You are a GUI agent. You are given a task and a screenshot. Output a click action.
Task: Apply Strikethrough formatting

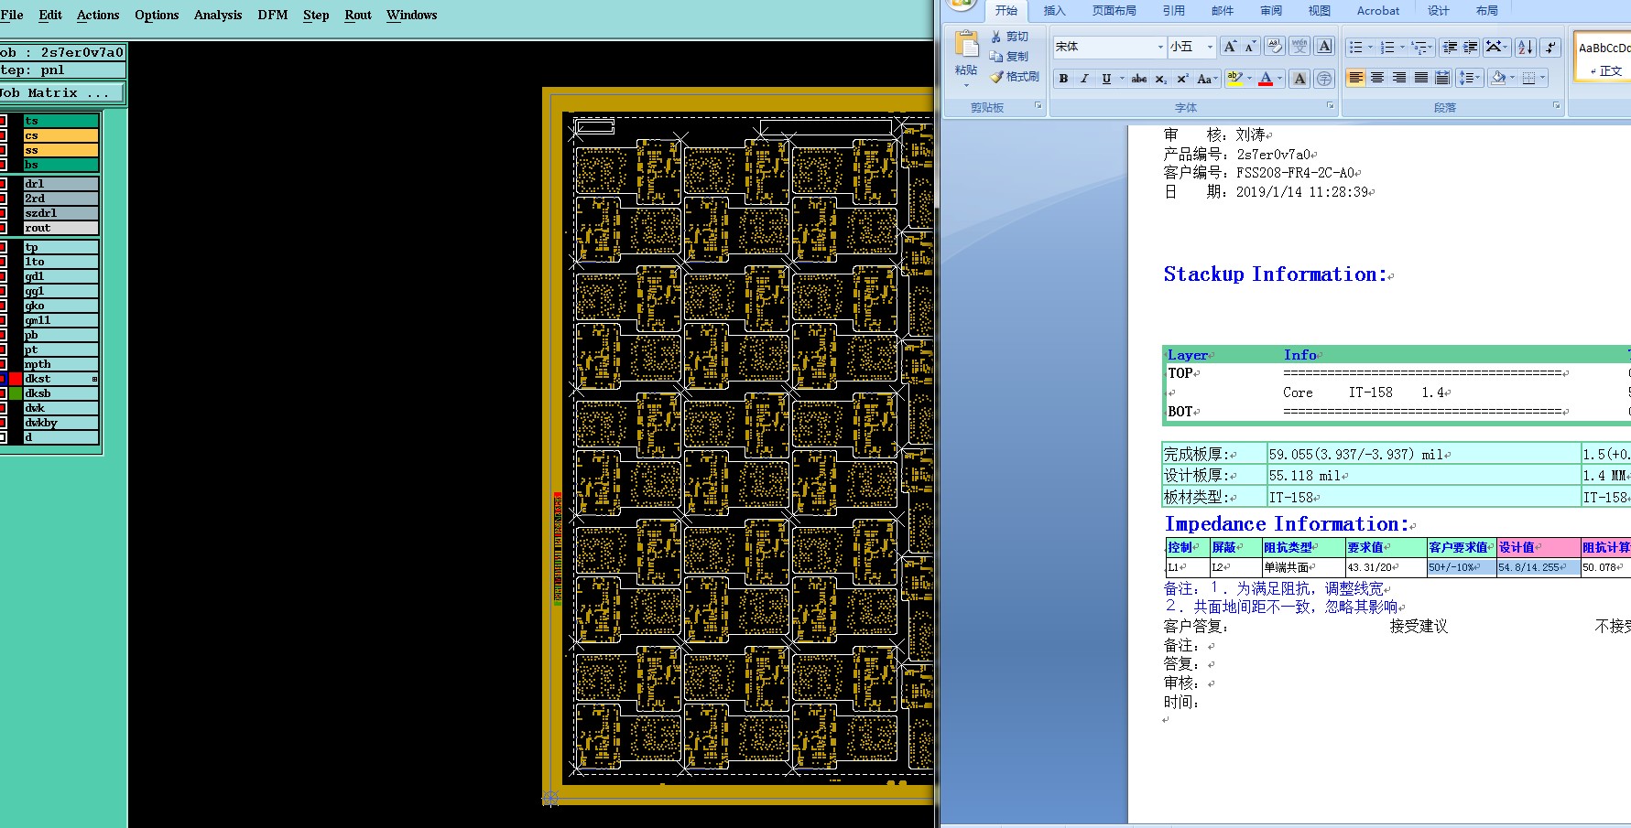tap(1139, 79)
